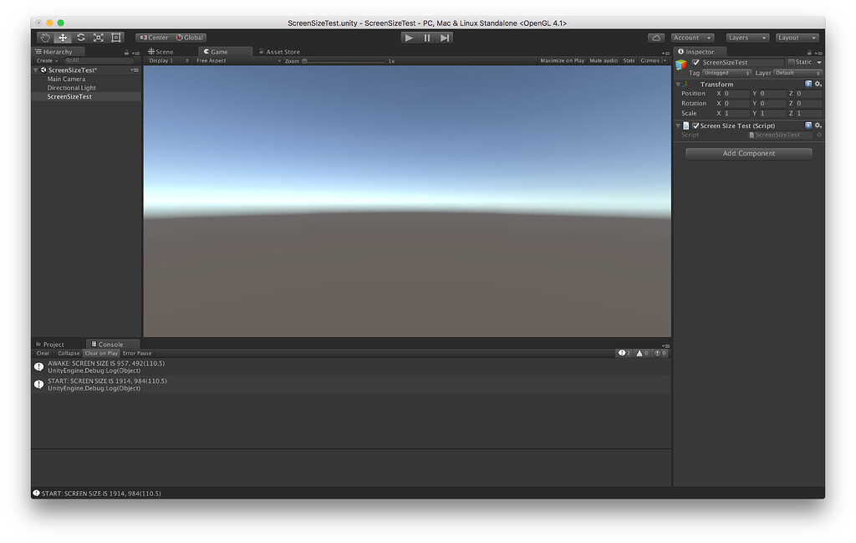This screenshot has width=856, height=543.
Task: Open the Transform component settings gear
Action: coord(818,84)
